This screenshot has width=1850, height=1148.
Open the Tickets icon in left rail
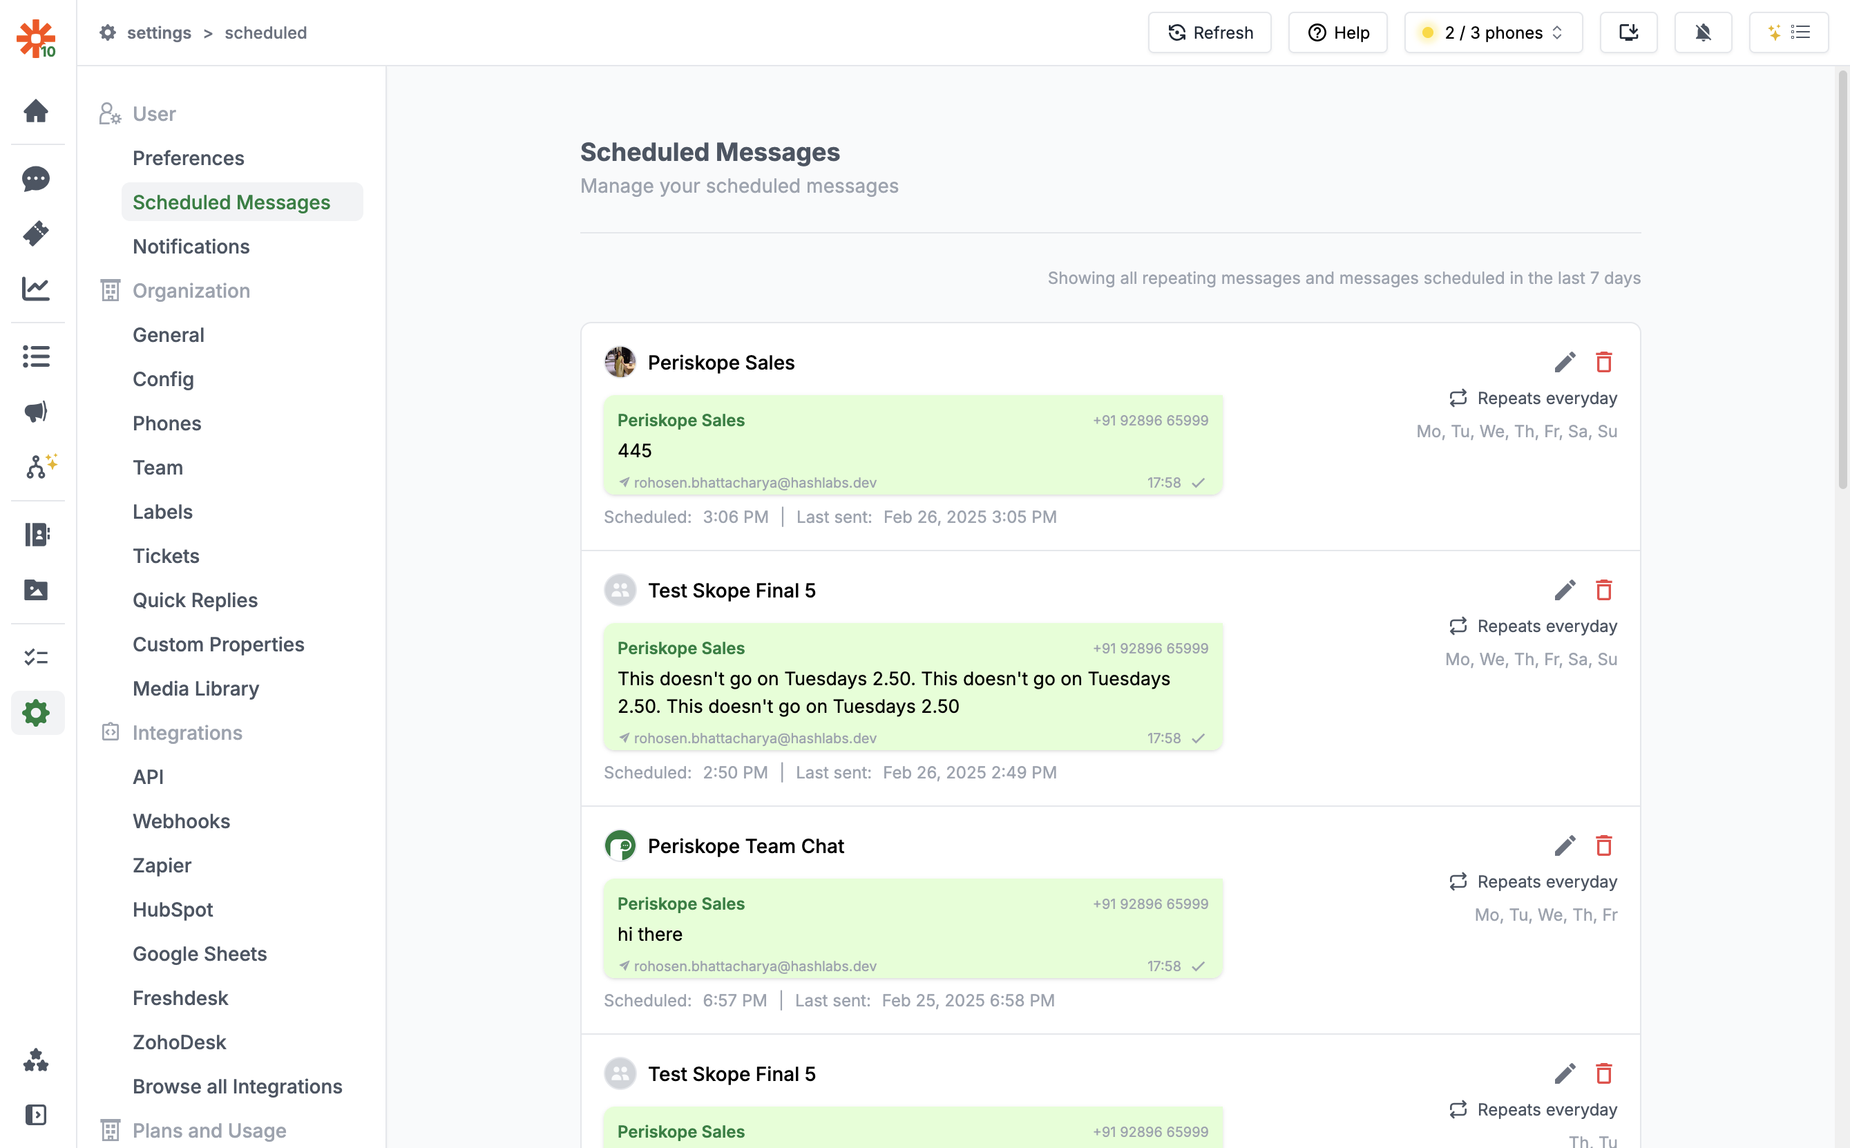36,233
